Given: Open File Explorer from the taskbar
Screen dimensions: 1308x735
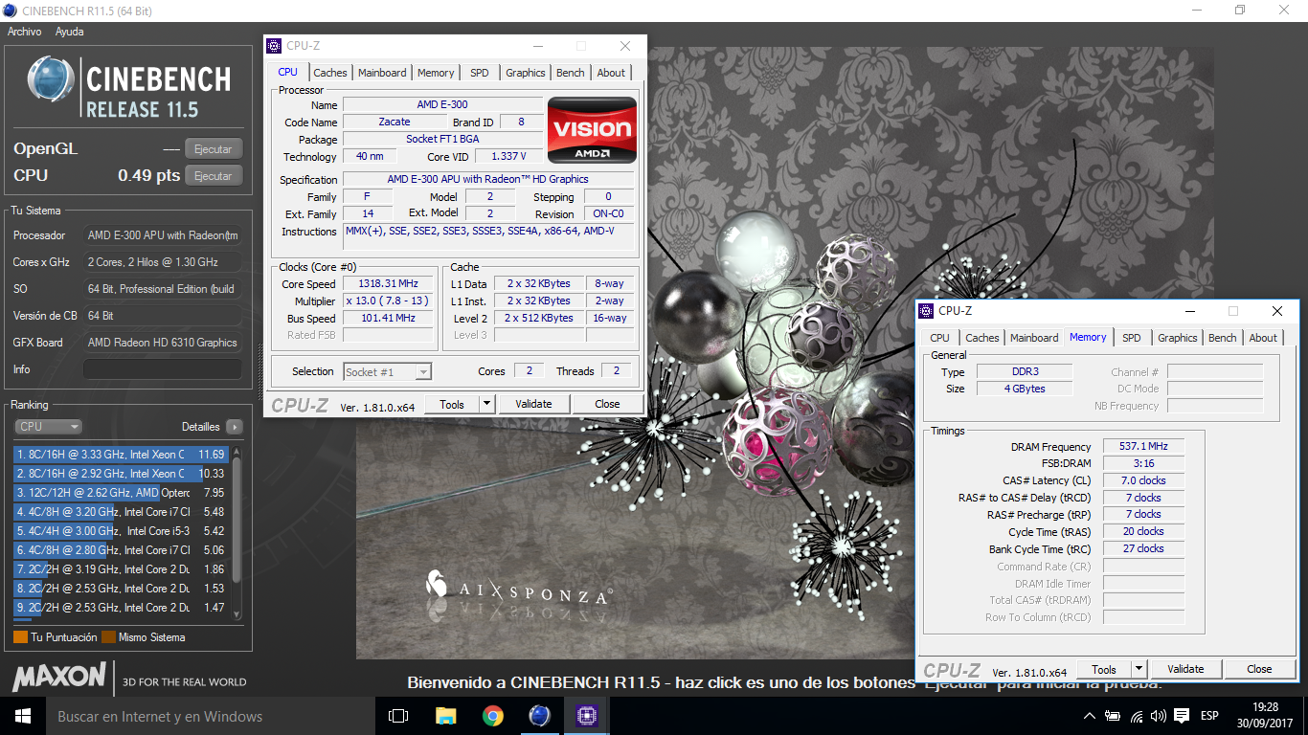Looking at the screenshot, I should (x=445, y=716).
